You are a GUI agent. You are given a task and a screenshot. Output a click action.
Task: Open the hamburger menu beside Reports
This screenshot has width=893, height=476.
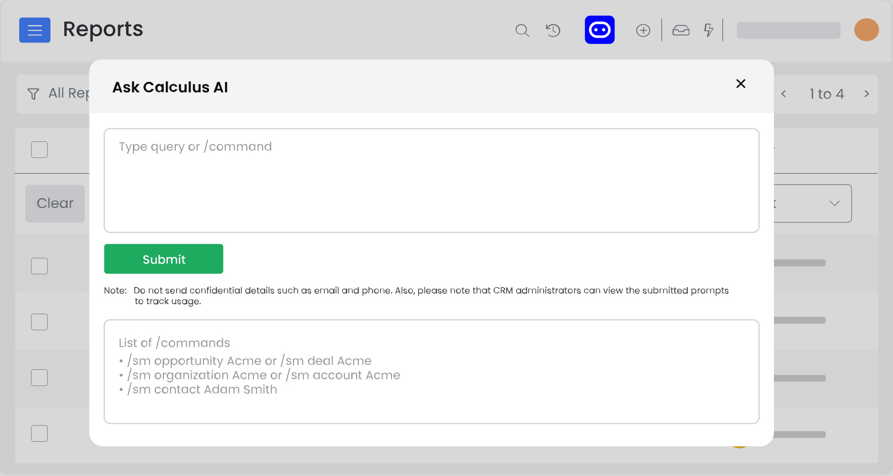(35, 30)
